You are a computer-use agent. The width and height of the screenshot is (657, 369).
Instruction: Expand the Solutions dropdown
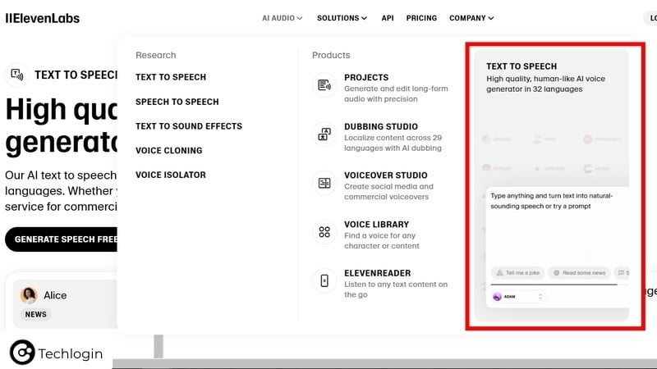pyautogui.click(x=342, y=18)
